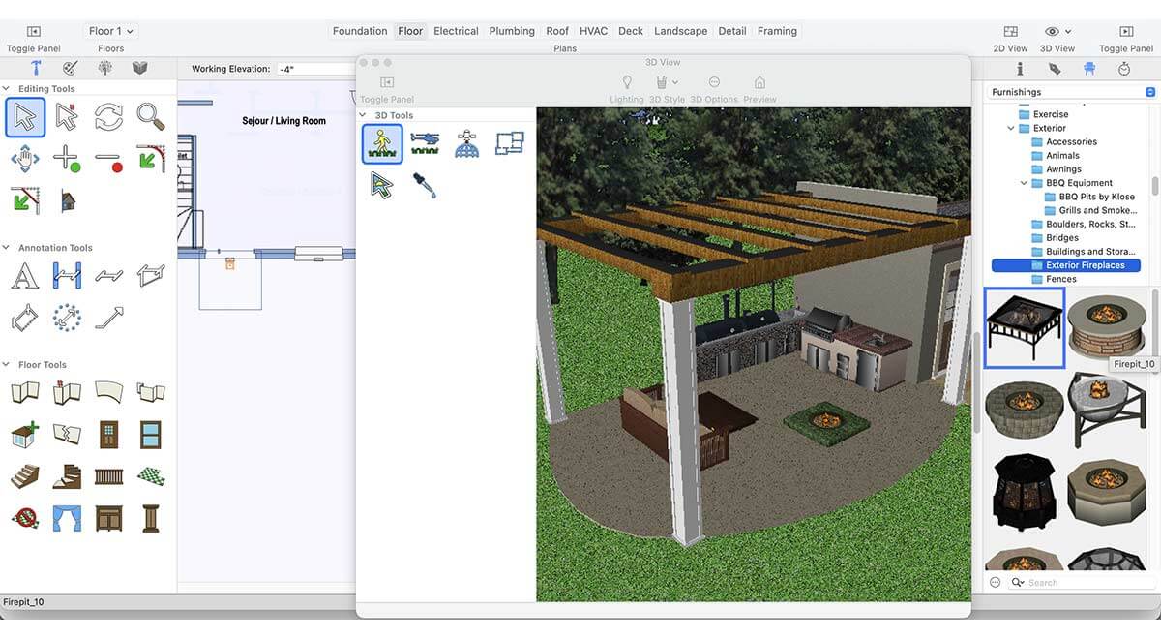The height and width of the screenshot is (639, 1161).
Task: Select the stairs tool in Floor Tools
Action: (25, 475)
